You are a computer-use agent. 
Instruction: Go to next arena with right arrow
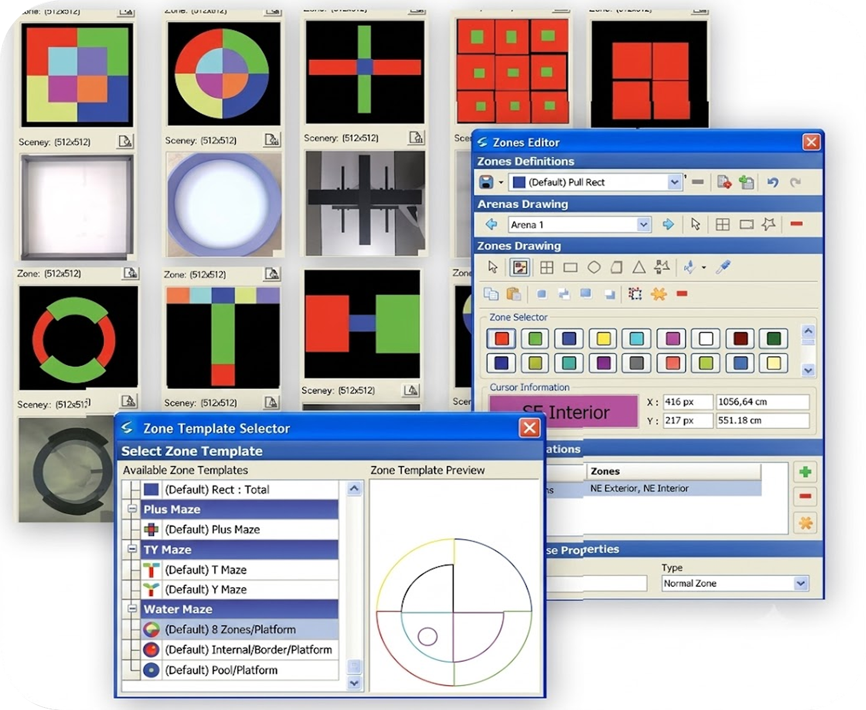coord(668,224)
